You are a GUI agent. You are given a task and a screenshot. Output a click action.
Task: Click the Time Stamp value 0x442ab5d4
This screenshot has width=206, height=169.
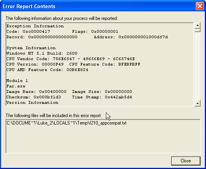[x=118, y=97]
